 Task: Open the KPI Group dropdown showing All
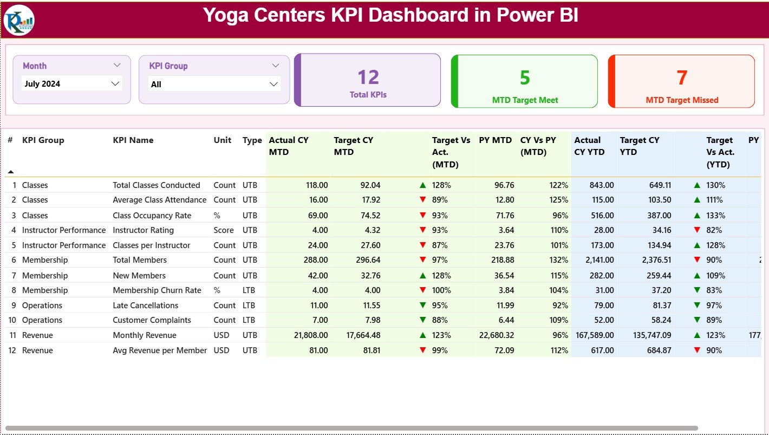pyautogui.click(x=214, y=85)
